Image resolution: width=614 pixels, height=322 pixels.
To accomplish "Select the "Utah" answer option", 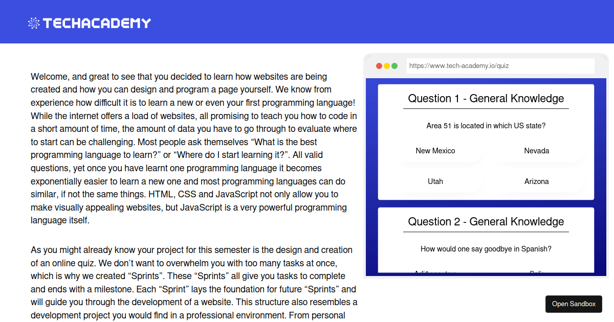I will coord(435,181).
